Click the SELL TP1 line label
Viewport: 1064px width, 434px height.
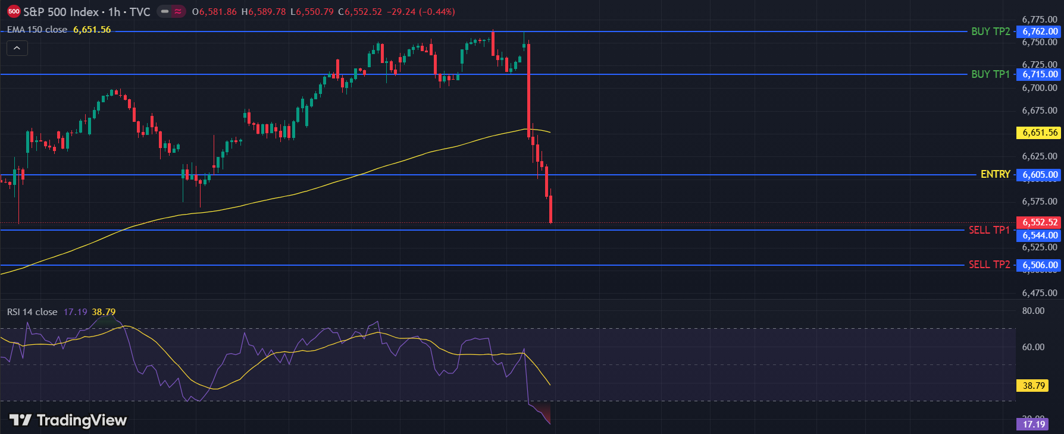click(x=989, y=230)
